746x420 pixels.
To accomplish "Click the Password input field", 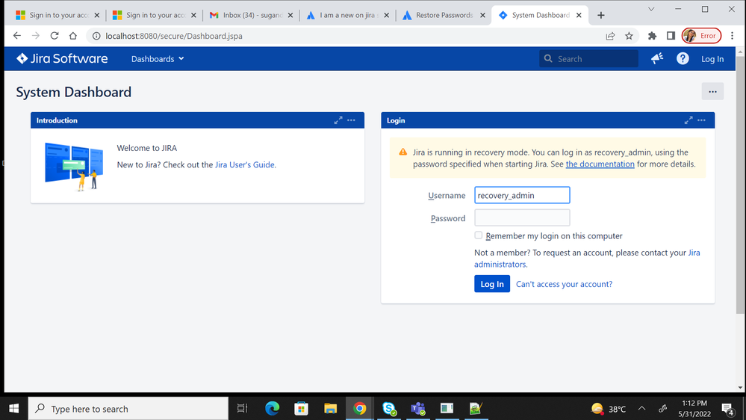I will 522,217.
